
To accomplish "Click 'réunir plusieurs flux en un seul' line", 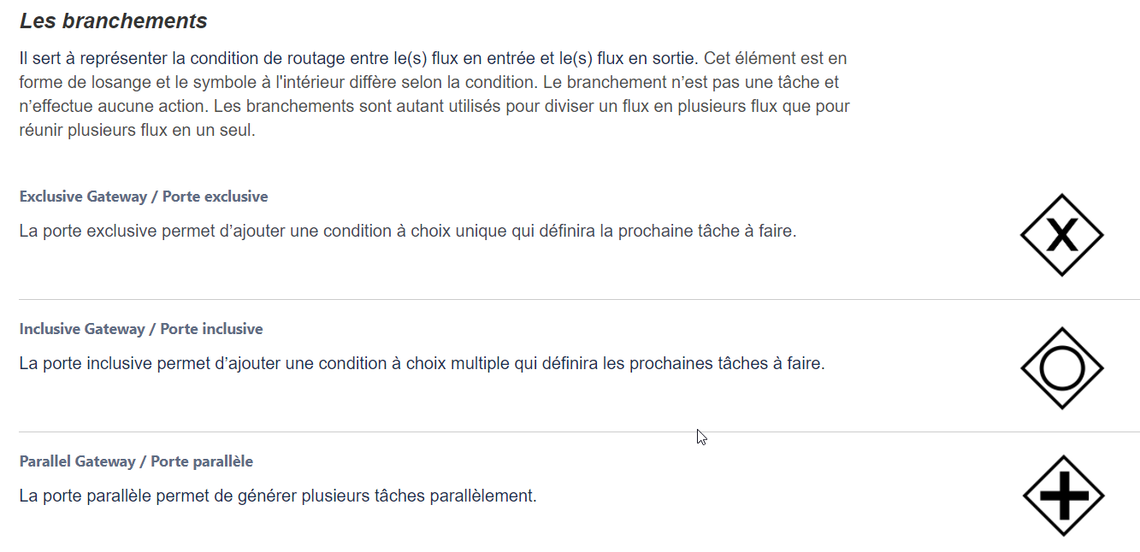I will [x=138, y=131].
